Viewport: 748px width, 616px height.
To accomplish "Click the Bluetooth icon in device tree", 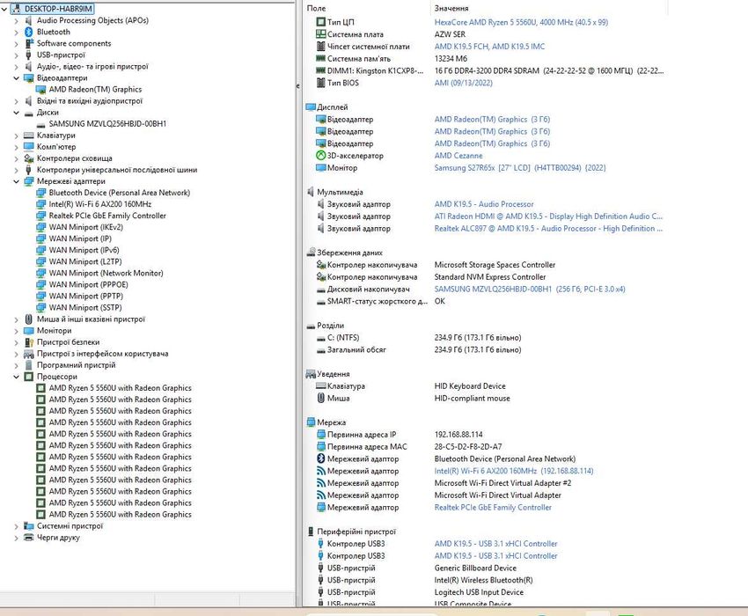I will tap(29, 32).
